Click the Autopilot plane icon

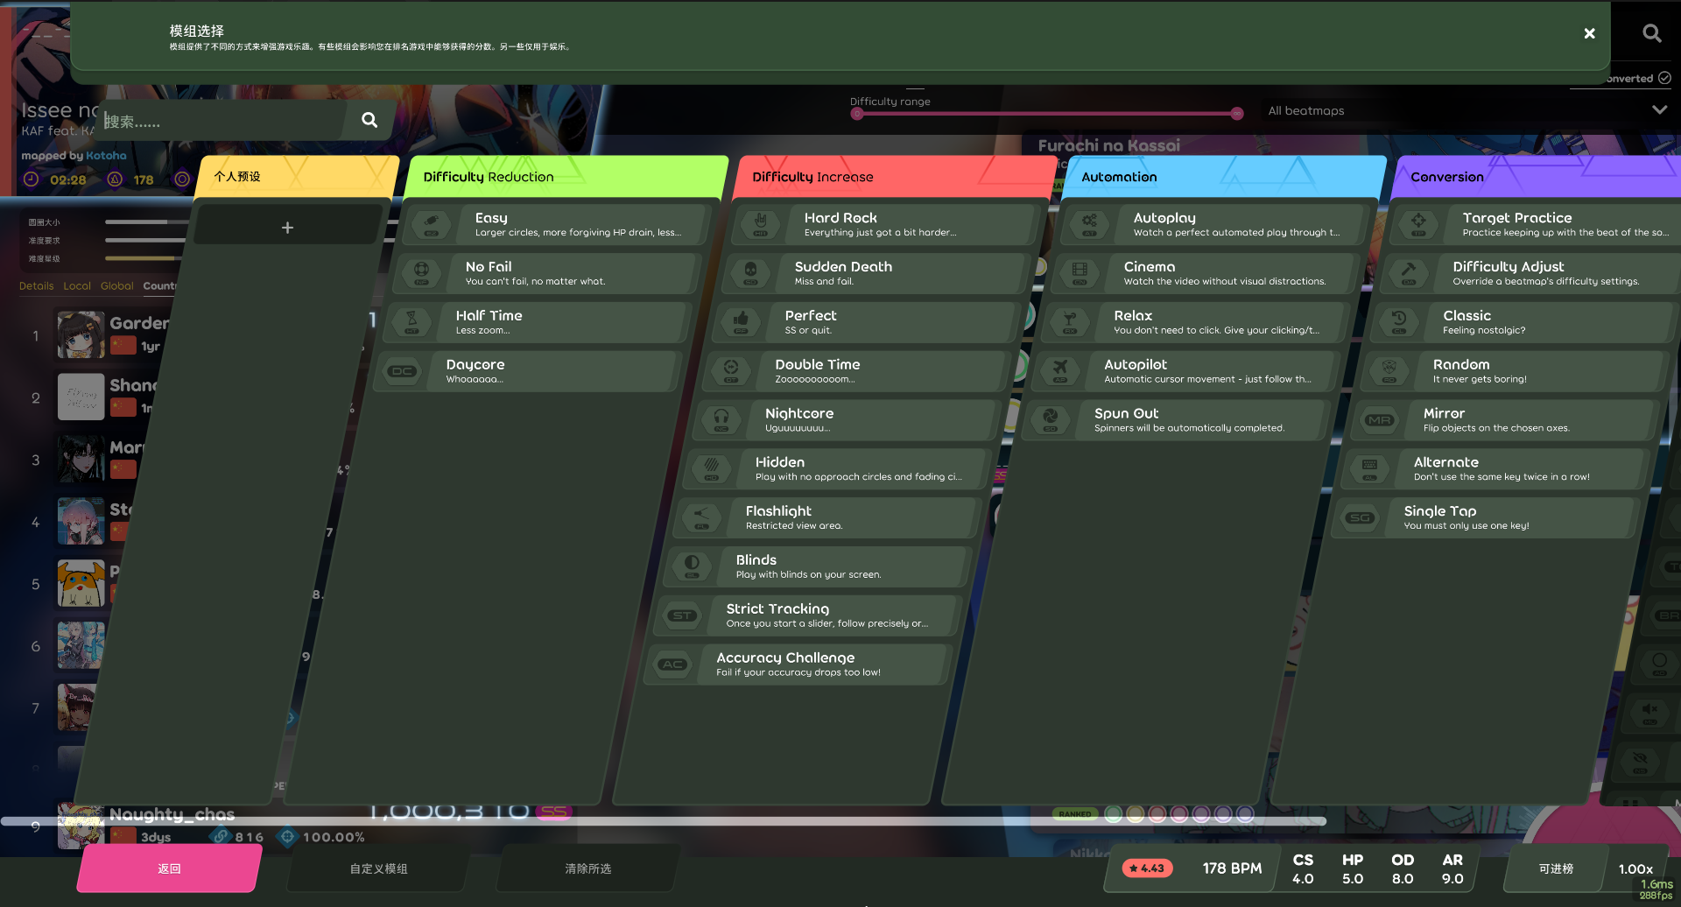pos(1060,371)
